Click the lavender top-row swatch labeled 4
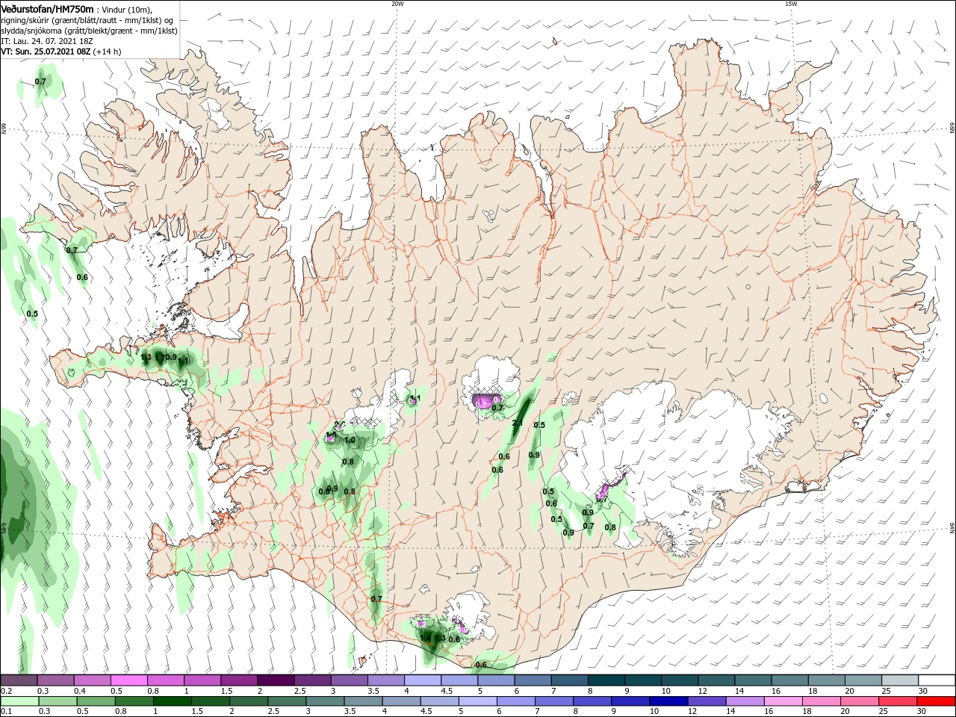956x717 pixels. coord(421,680)
